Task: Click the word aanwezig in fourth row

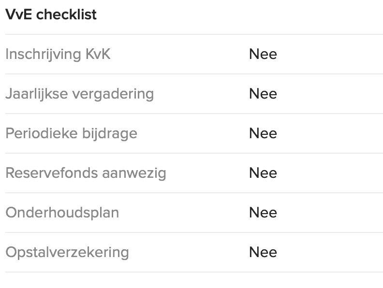Action: [134, 174]
